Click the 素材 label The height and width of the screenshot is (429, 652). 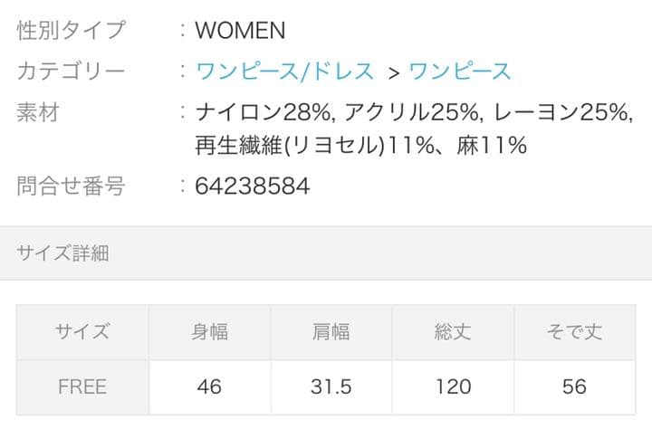pos(38,112)
